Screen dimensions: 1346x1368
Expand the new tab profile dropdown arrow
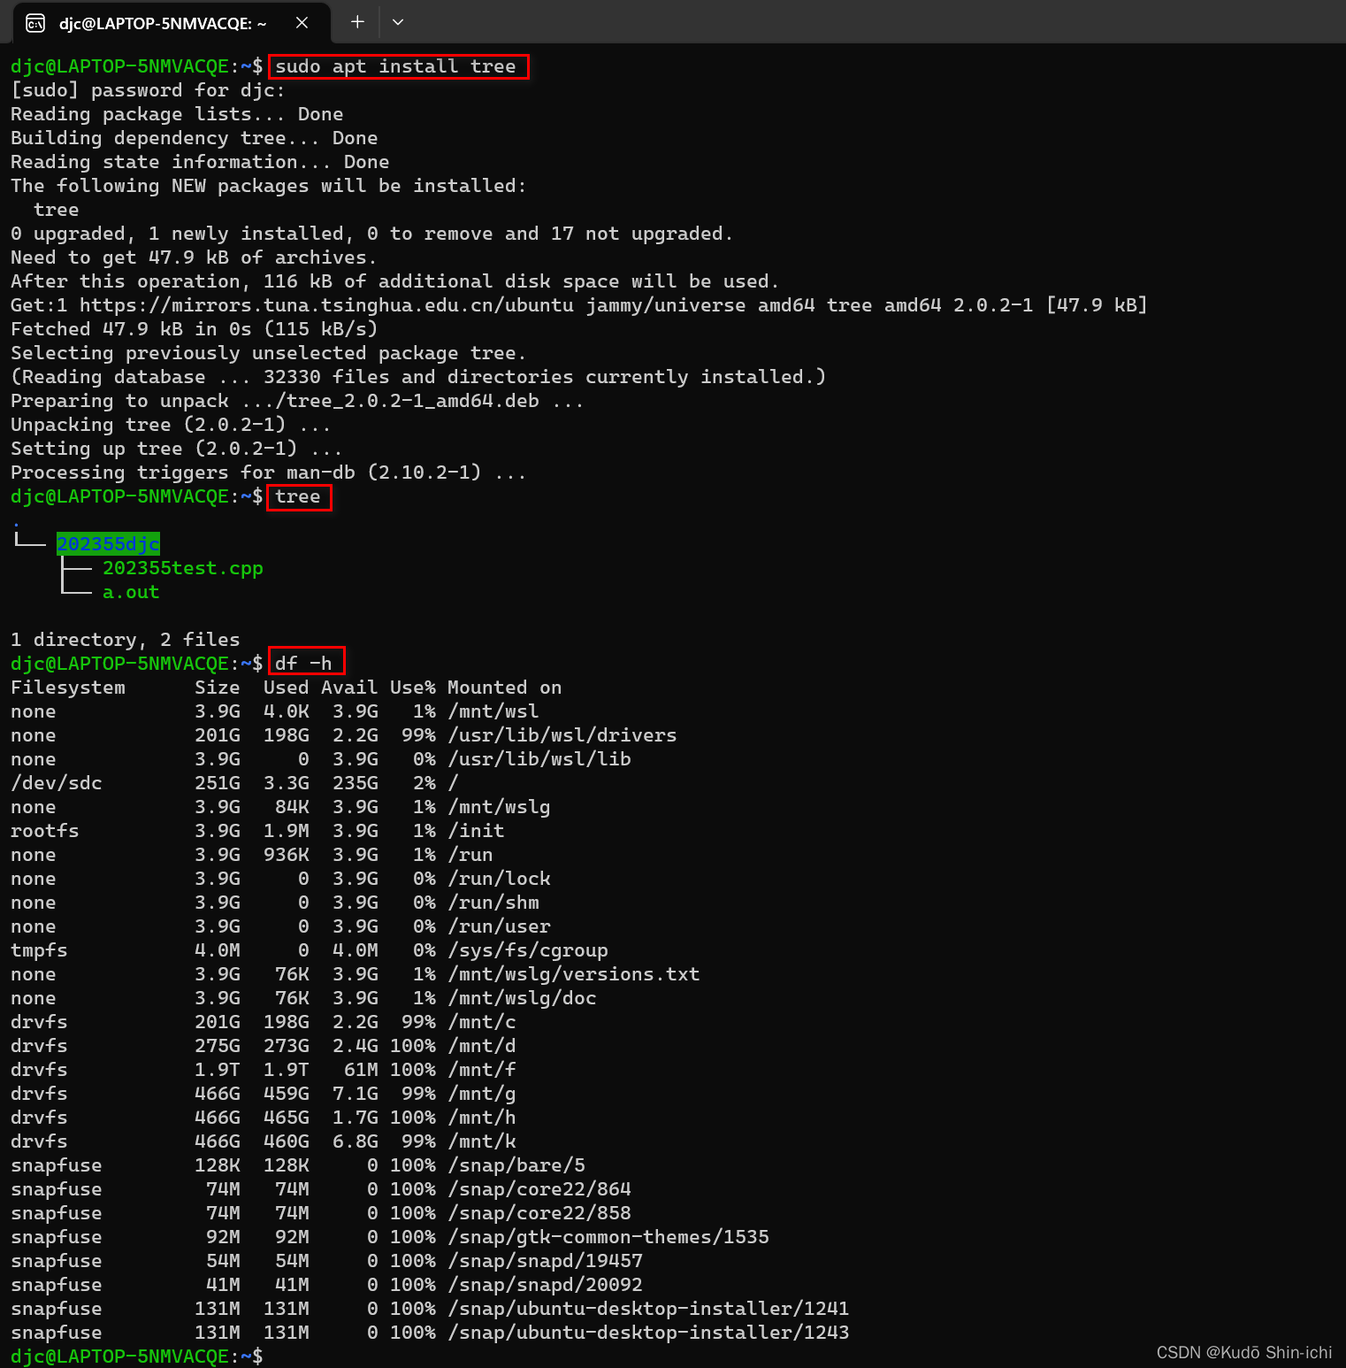398,22
